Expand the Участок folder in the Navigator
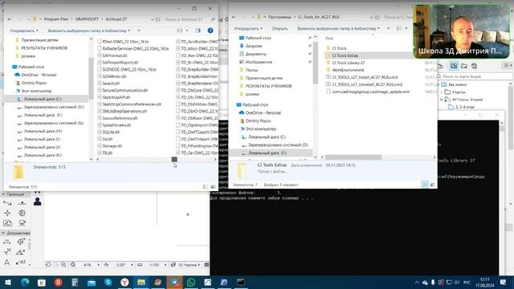This screenshot has height=289, width=514. [442, 92]
